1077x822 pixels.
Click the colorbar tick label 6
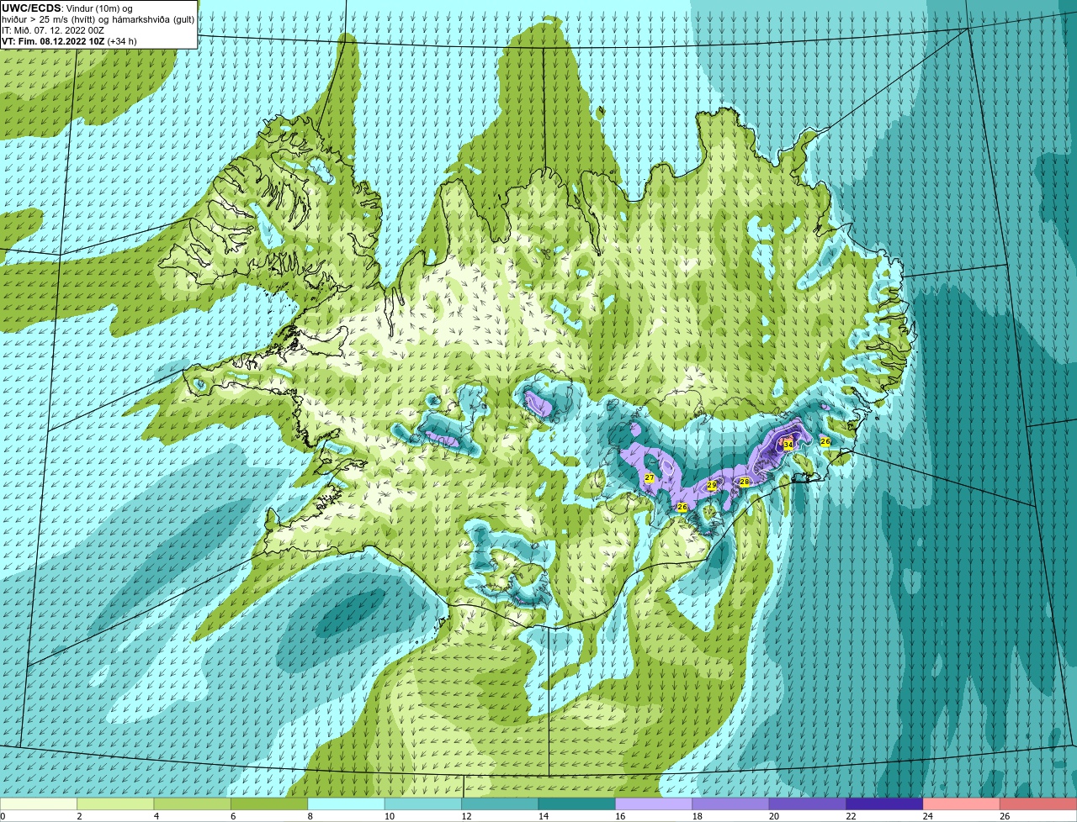click(x=233, y=816)
